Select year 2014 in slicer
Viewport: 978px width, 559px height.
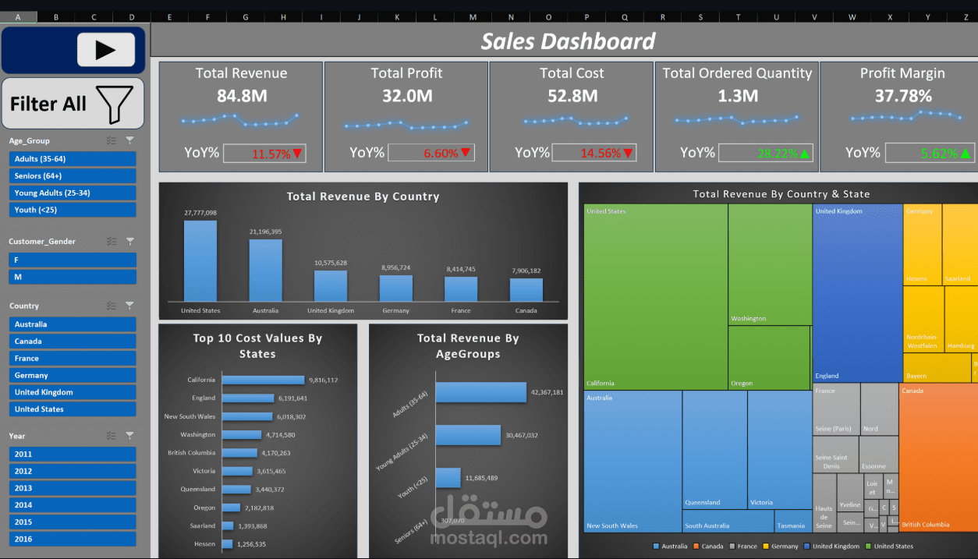(x=73, y=505)
